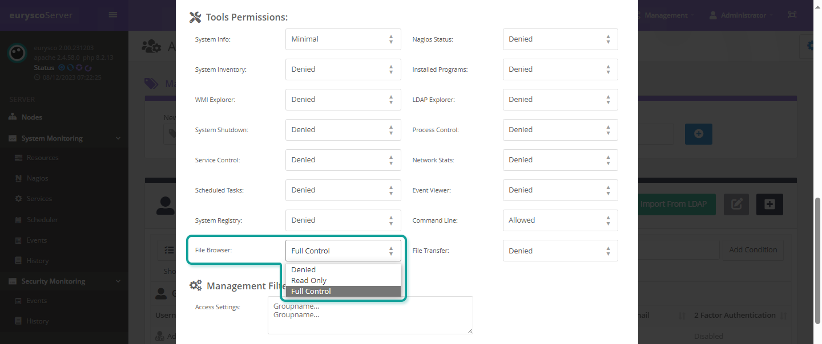Image resolution: width=822 pixels, height=344 pixels.
Task: Choose Read Only option for File Browser
Action: (309, 281)
